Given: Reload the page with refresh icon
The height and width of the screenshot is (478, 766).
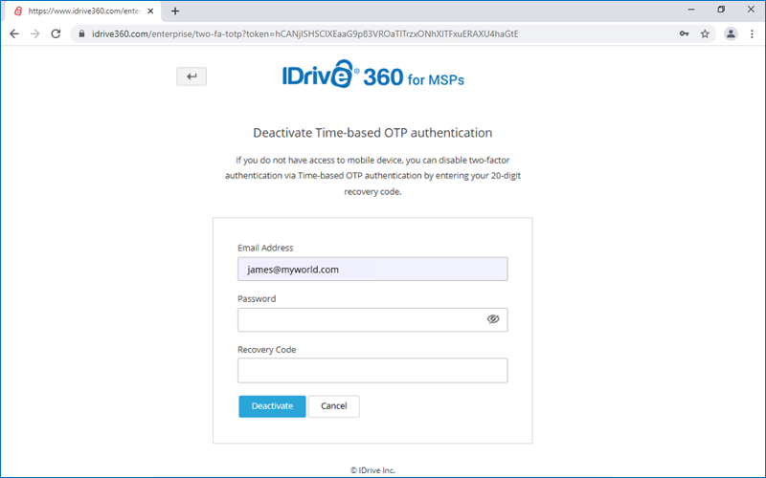Looking at the screenshot, I should [x=56, y=33].
